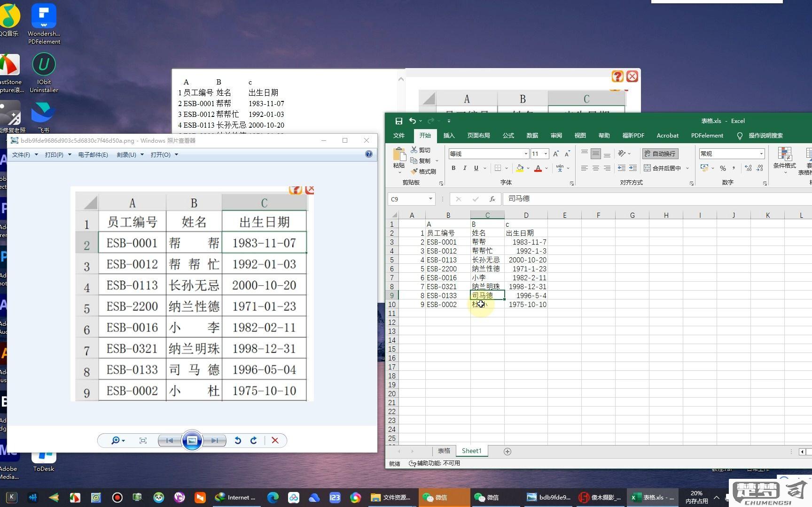Open the font name dropdown (等线)

525,154
